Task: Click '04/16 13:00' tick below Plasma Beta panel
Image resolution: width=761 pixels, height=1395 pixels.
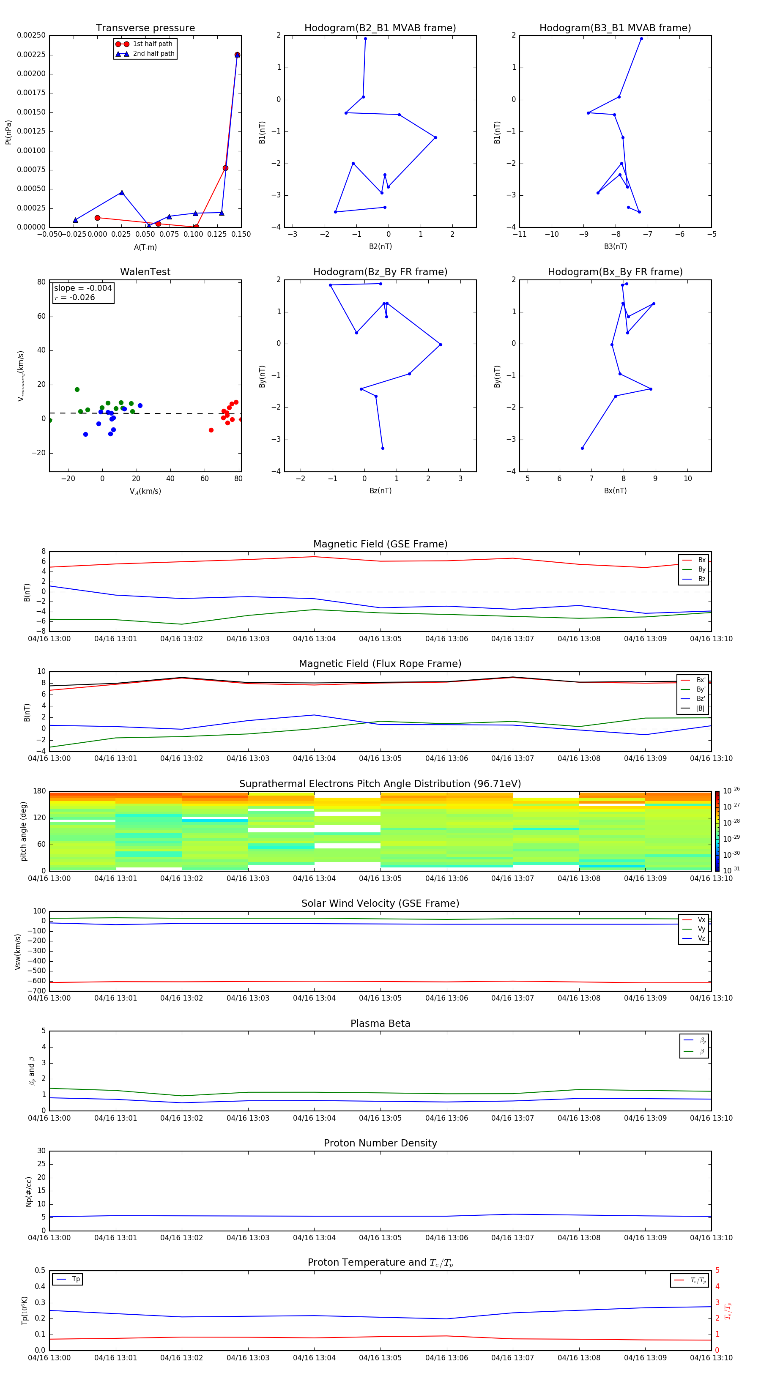Action: click(49, 1118)
